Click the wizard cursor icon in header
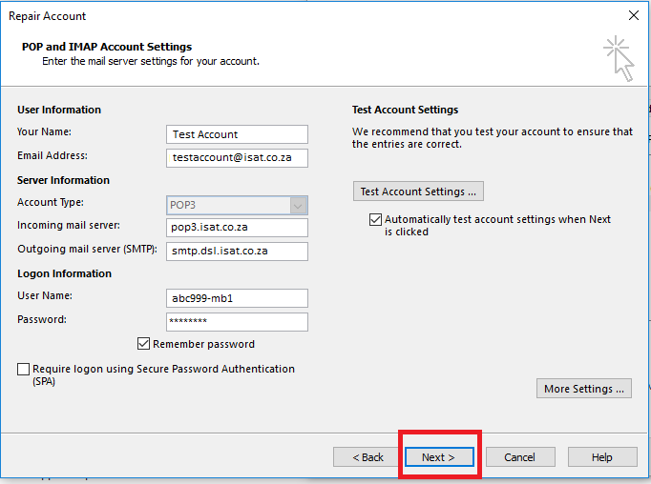 click(618, 59)
